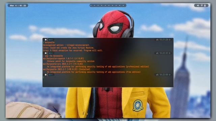Check the battery icon in the top bar

pos(205,5)
